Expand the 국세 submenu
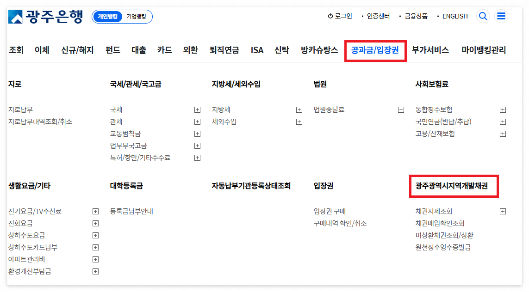The image size is (529, 292). (197, 109)
